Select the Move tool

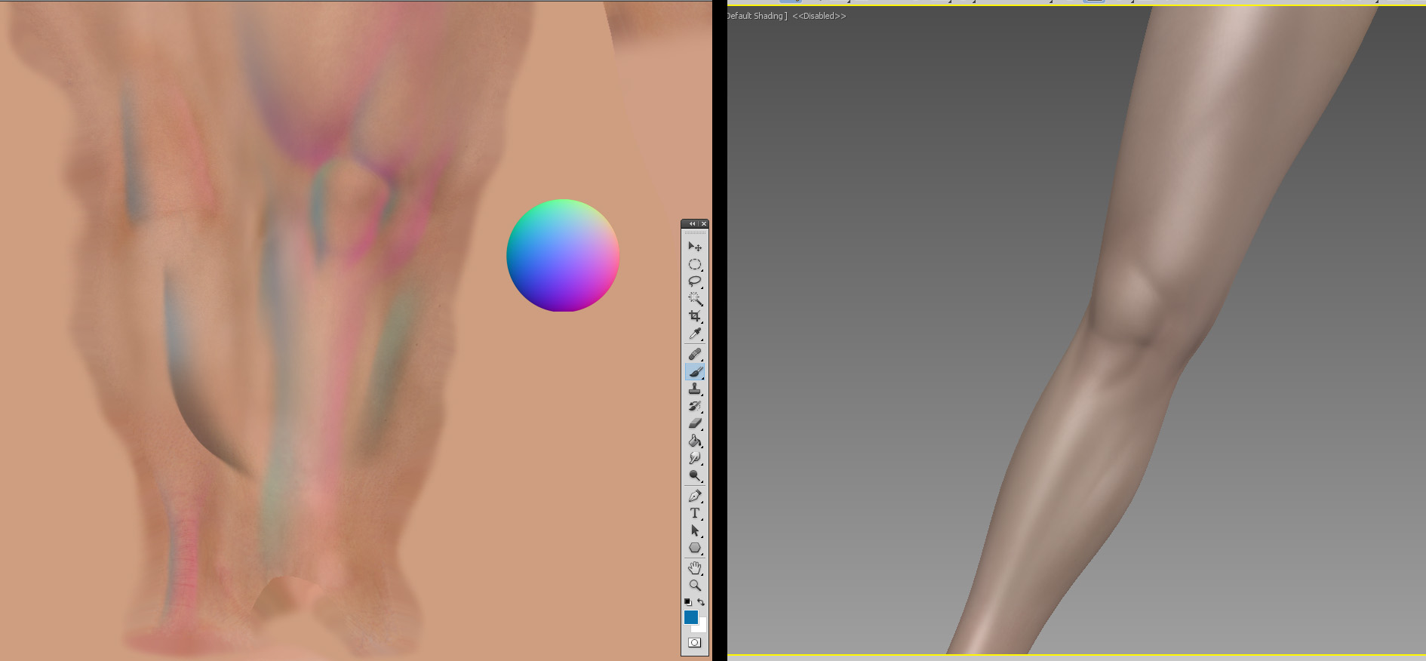click(695, 247)
